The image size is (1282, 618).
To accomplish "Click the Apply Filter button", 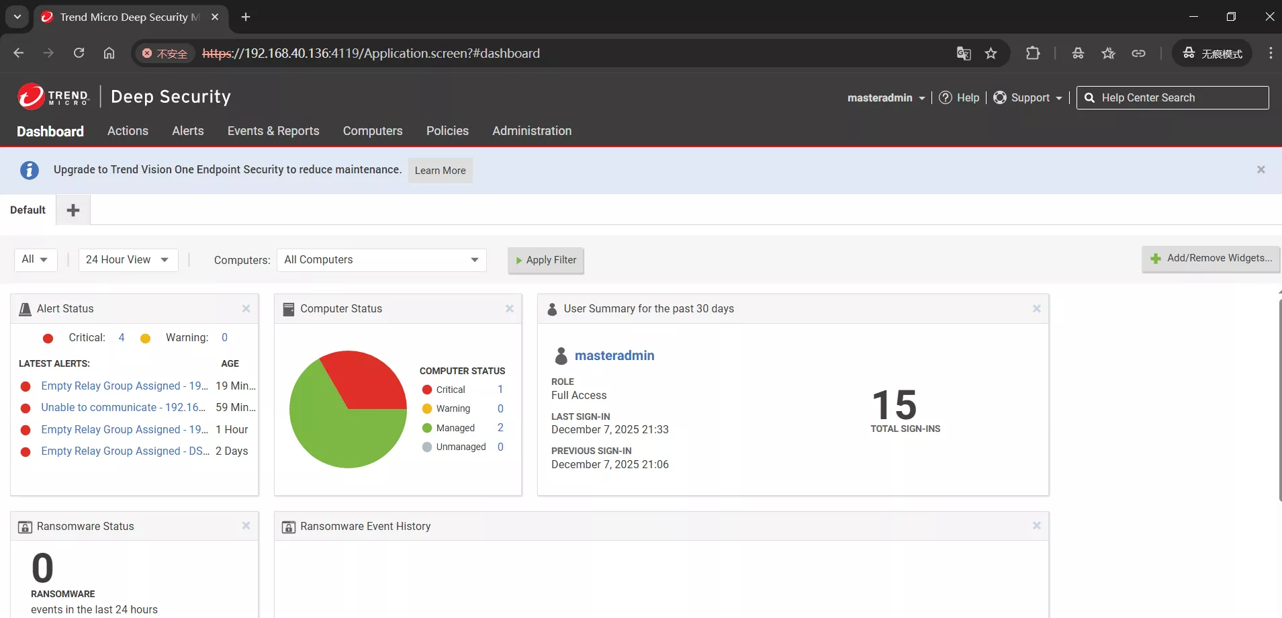I will click(545, 261).
